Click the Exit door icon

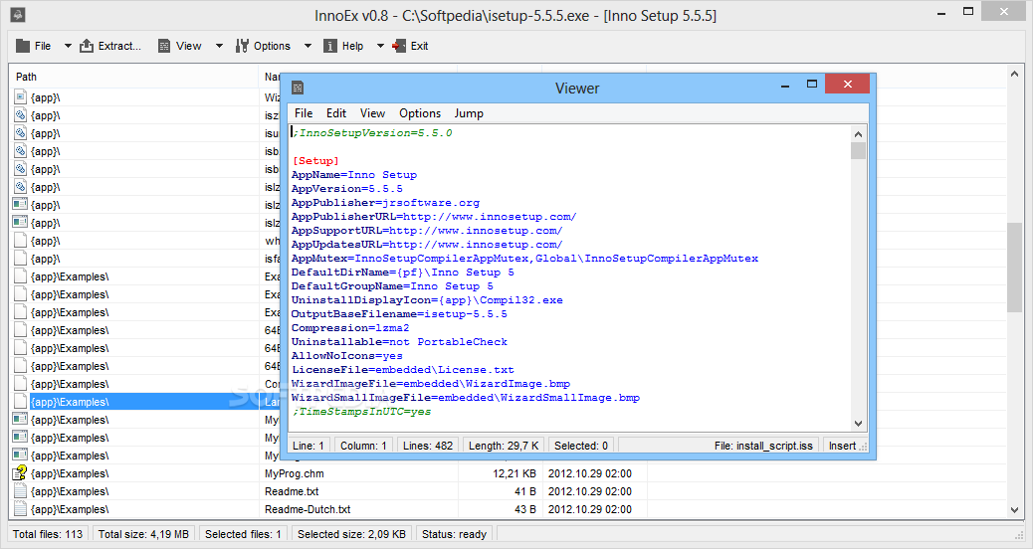coord(399,46)
